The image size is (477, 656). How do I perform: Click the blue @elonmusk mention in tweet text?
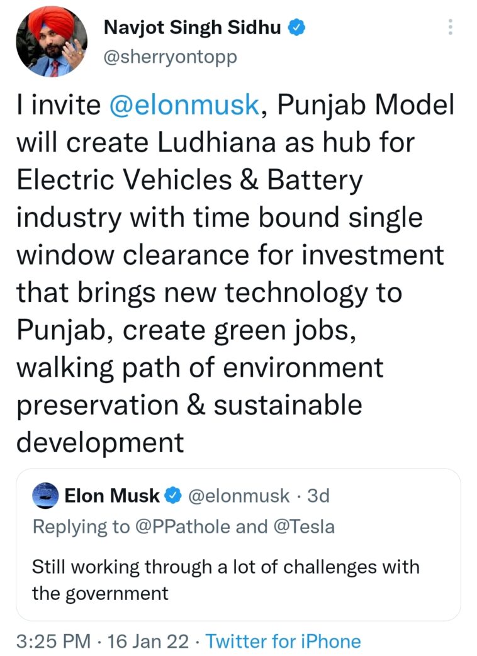[x=184, y=105]
